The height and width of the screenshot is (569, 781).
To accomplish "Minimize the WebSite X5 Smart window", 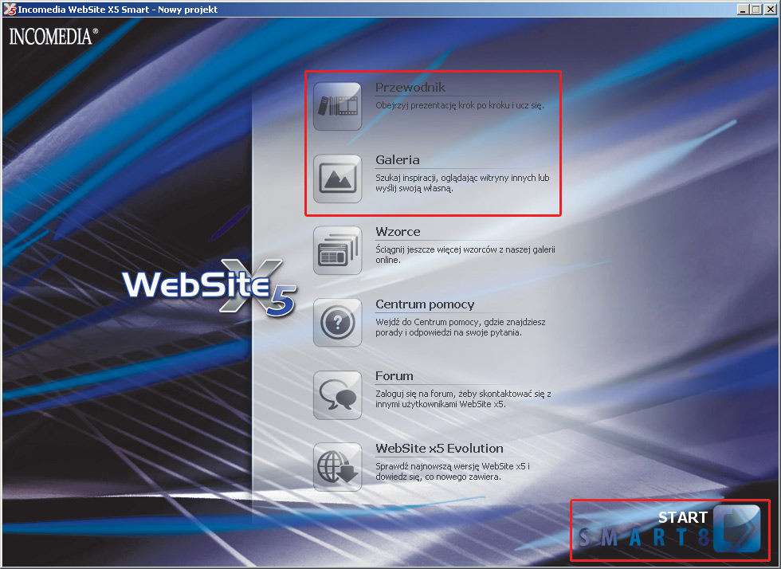I will pyautogui.click(x=741, y=10).
